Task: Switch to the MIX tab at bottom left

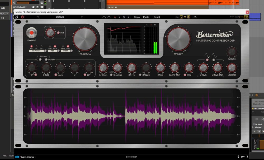Action: [4, 156]
